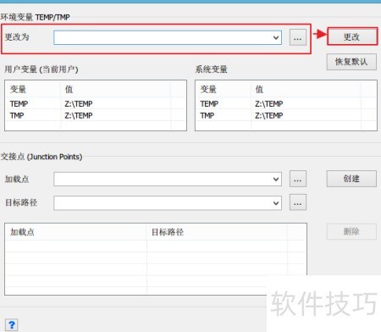Expand the 目标路径 combo box
This screenshot has width=381, height=332.
[x=276, y=202]
